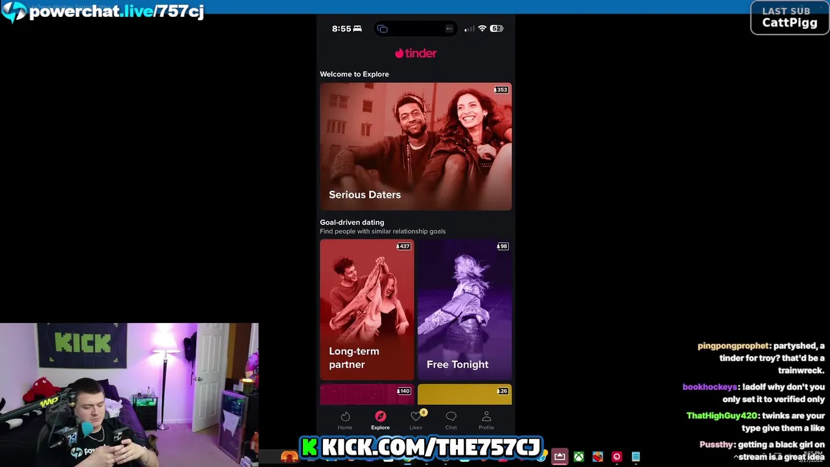
Task: Click the sleep focus bed icon
Action: click(x=357, y=29)
